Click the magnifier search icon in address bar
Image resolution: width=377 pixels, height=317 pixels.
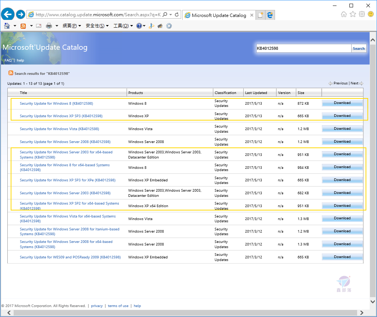coord(165,15)
